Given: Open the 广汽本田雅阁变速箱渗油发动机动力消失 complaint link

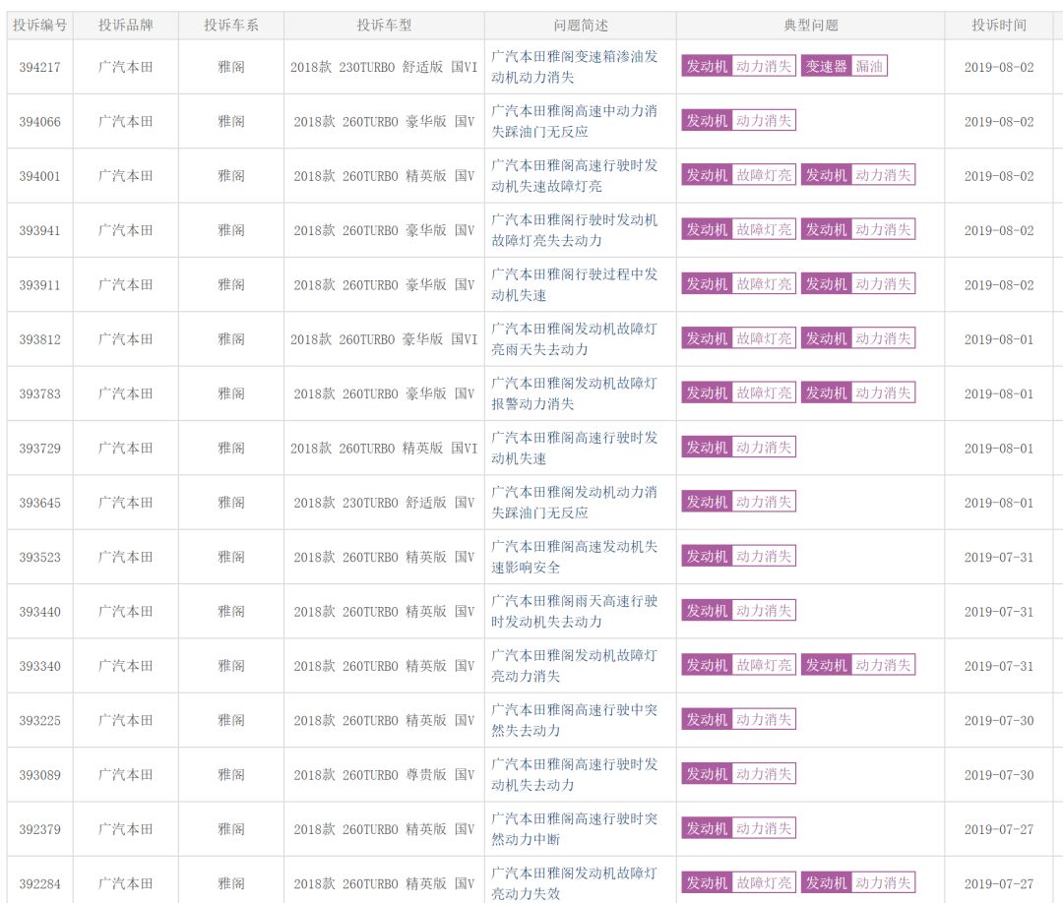Looking at the screenshot, I should (x=574, y=67).
